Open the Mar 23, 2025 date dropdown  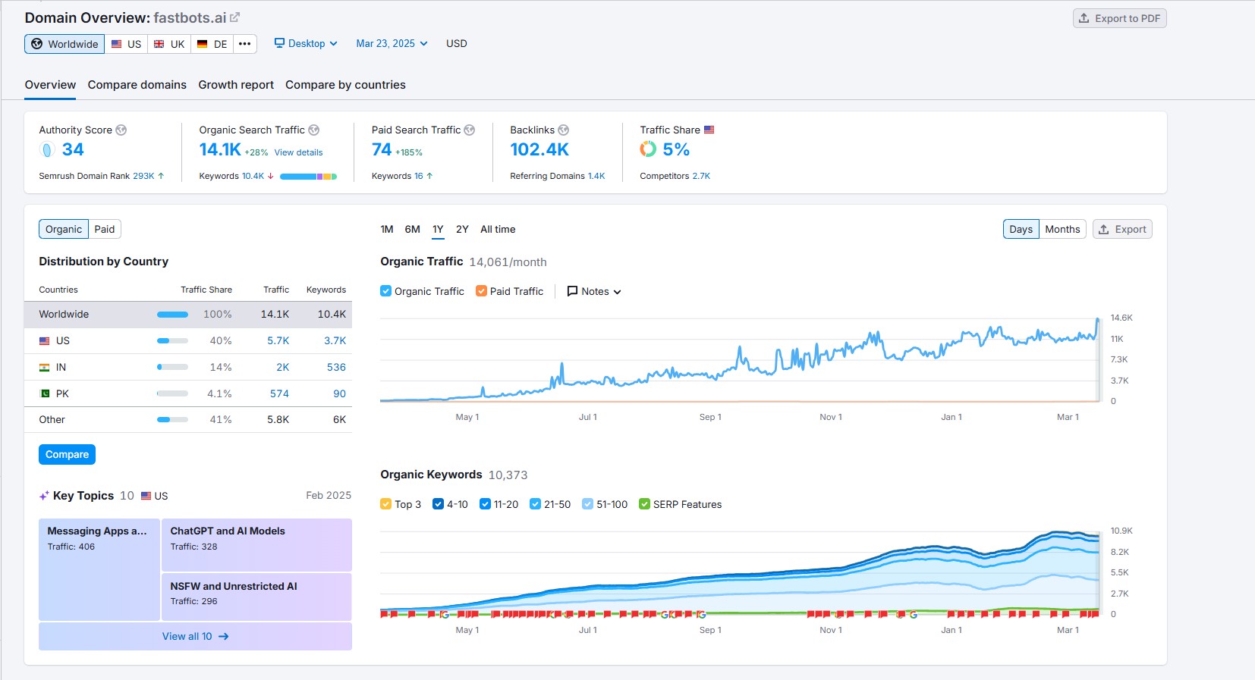click(x=392, y=43)
